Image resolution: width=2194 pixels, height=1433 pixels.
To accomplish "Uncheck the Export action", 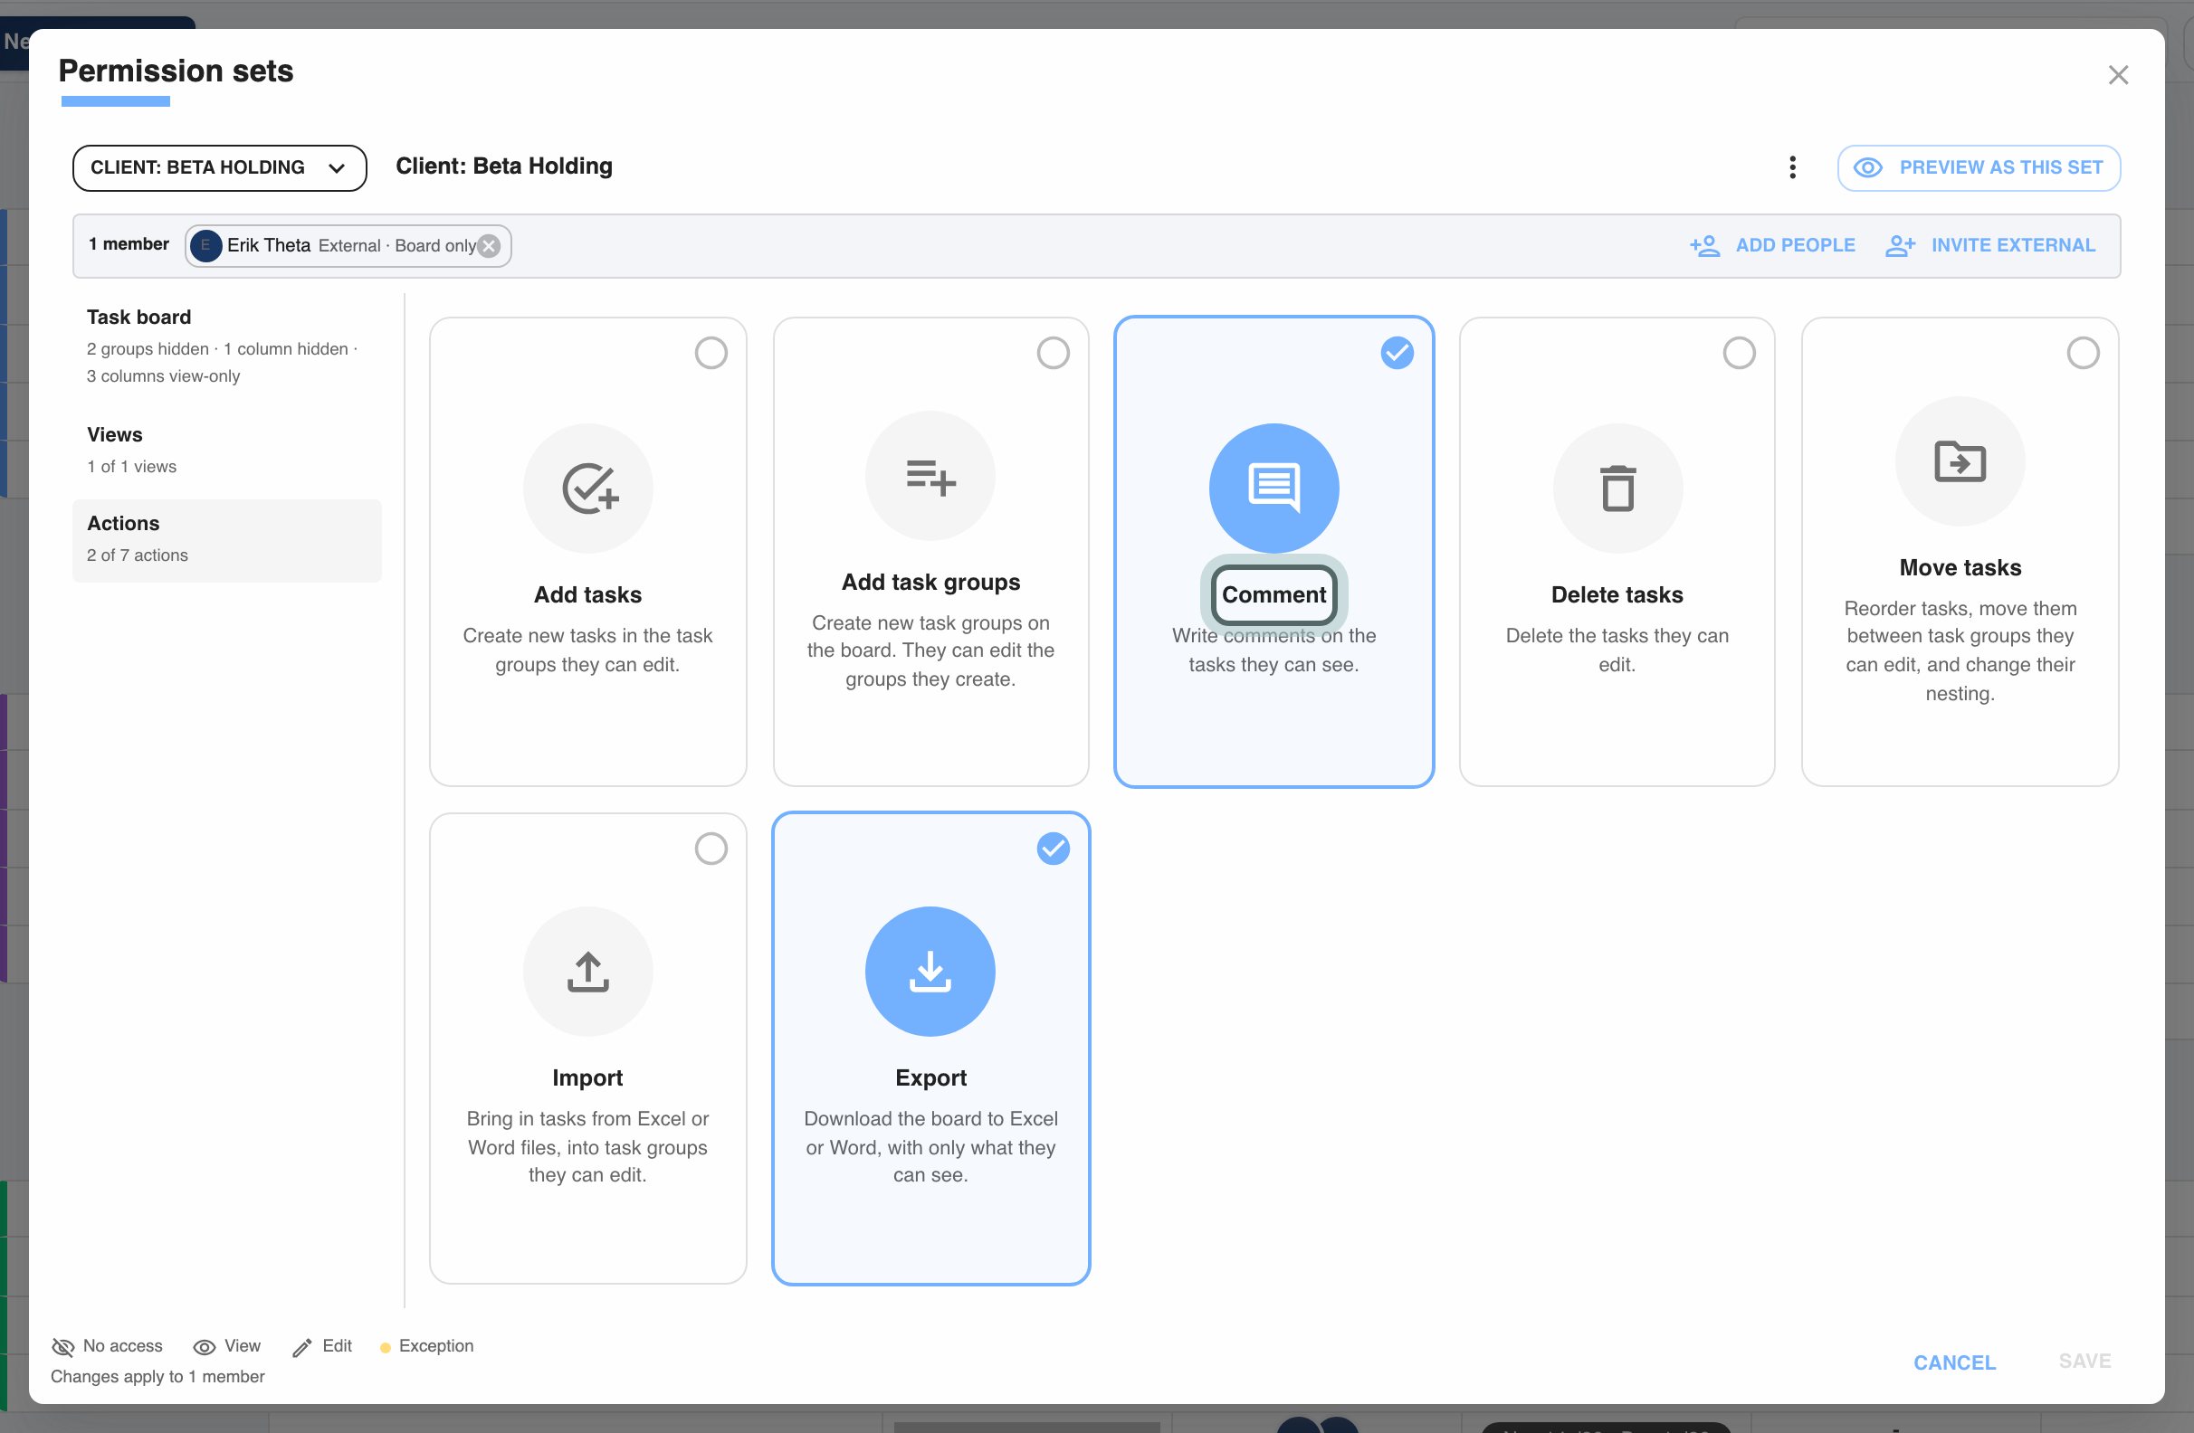I will (1053, 848).
